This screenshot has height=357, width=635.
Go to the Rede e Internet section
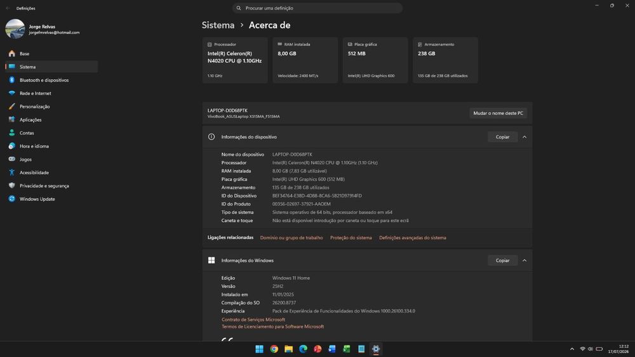point(51,93)
